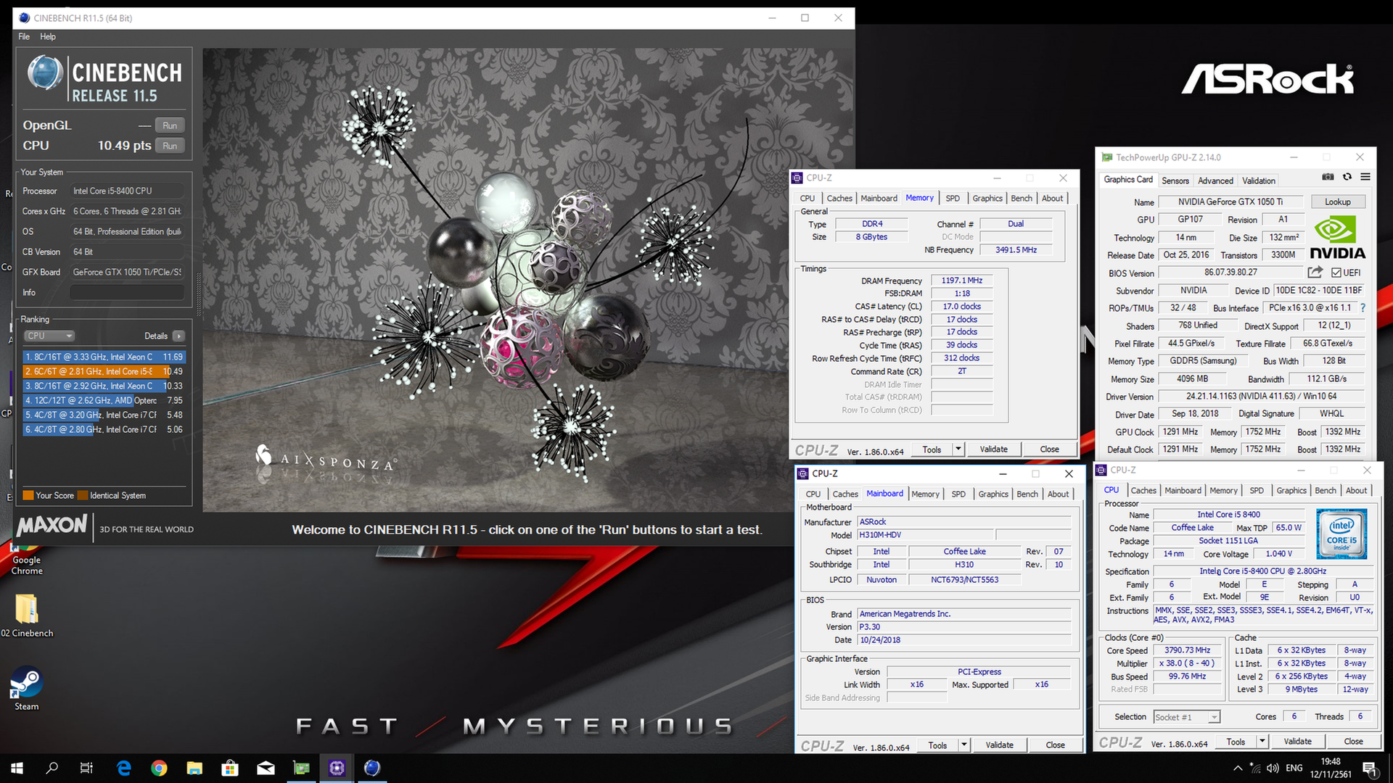Image resolution: width=1393 pixels, height=783 pixels.
Task: Open the Tools dropdown arrow in the CPU-Z Memory window
Action: tap(958, 449)
